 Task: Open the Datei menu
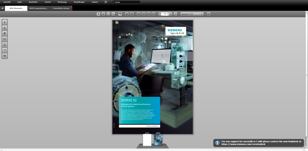[x=20, y=2]
